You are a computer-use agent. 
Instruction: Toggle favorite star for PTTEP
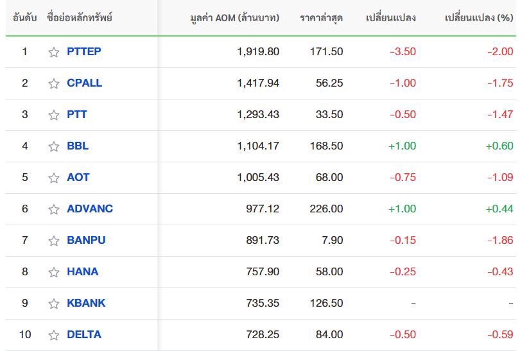[54, 52]
